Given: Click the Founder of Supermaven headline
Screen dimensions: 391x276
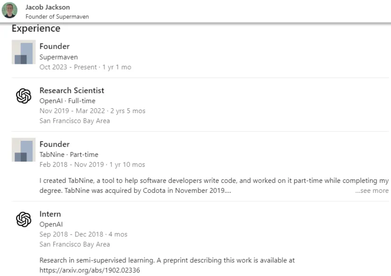Looking at the screenshot, I should pyautogui.click(x=57, y=17).
